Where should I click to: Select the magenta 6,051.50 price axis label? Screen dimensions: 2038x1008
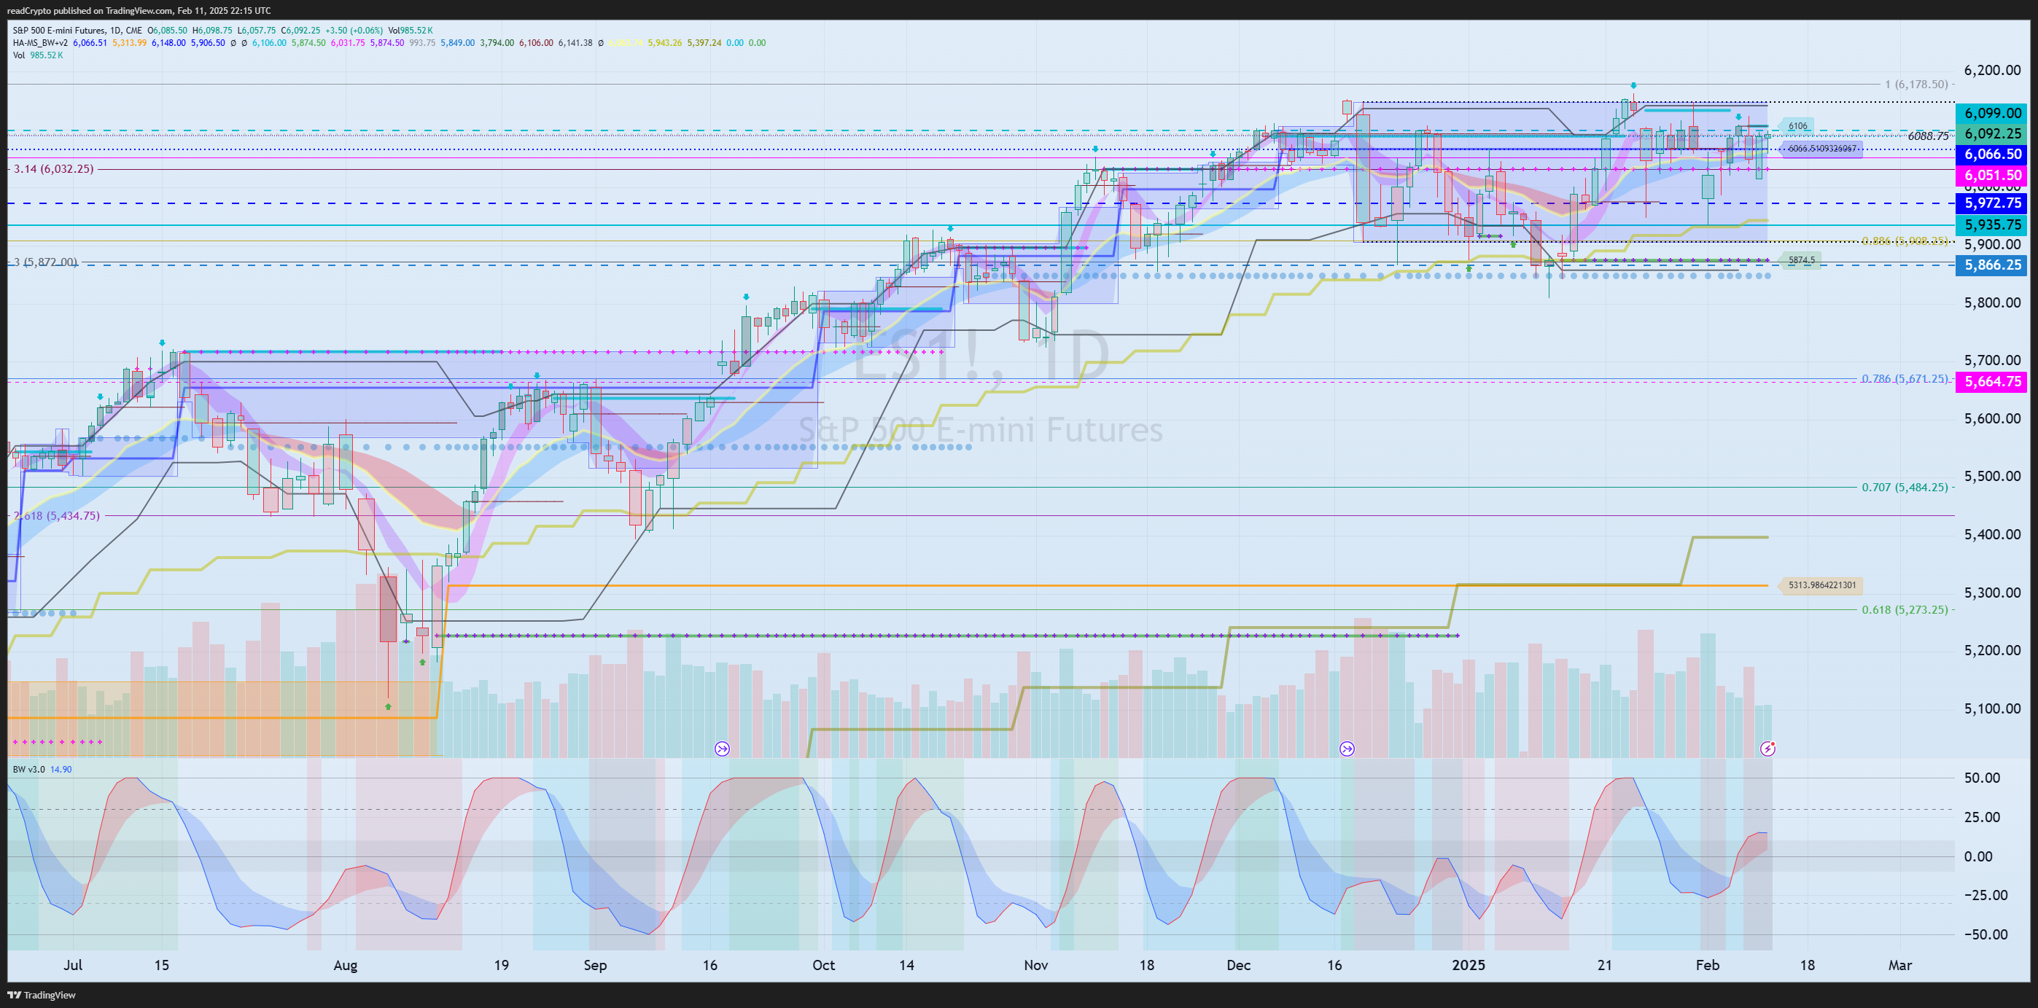click(x=1993, y=176)
